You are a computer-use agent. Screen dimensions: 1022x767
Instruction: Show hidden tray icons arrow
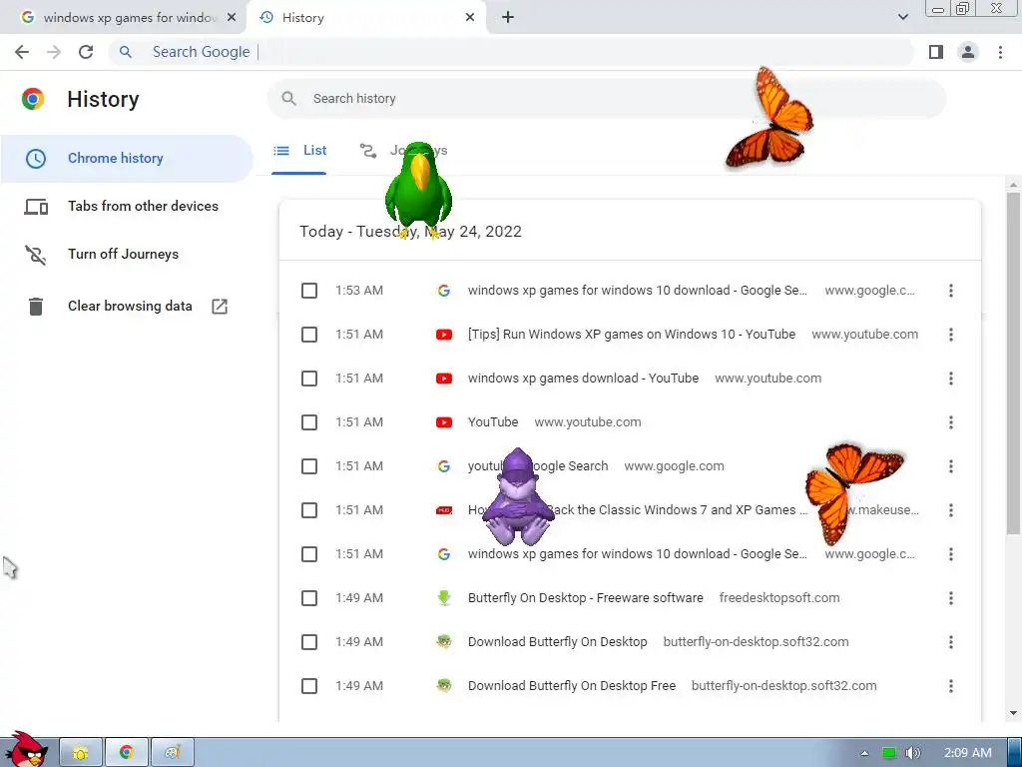point(864,753)
